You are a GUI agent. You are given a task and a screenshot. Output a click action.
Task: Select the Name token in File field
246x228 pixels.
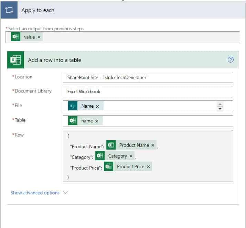[86, 106]
